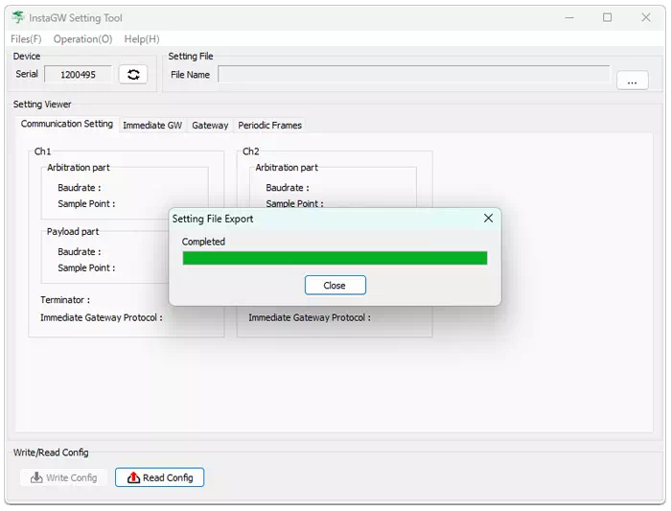
Task: Switch to the Gateway tab
Action: 210,126
